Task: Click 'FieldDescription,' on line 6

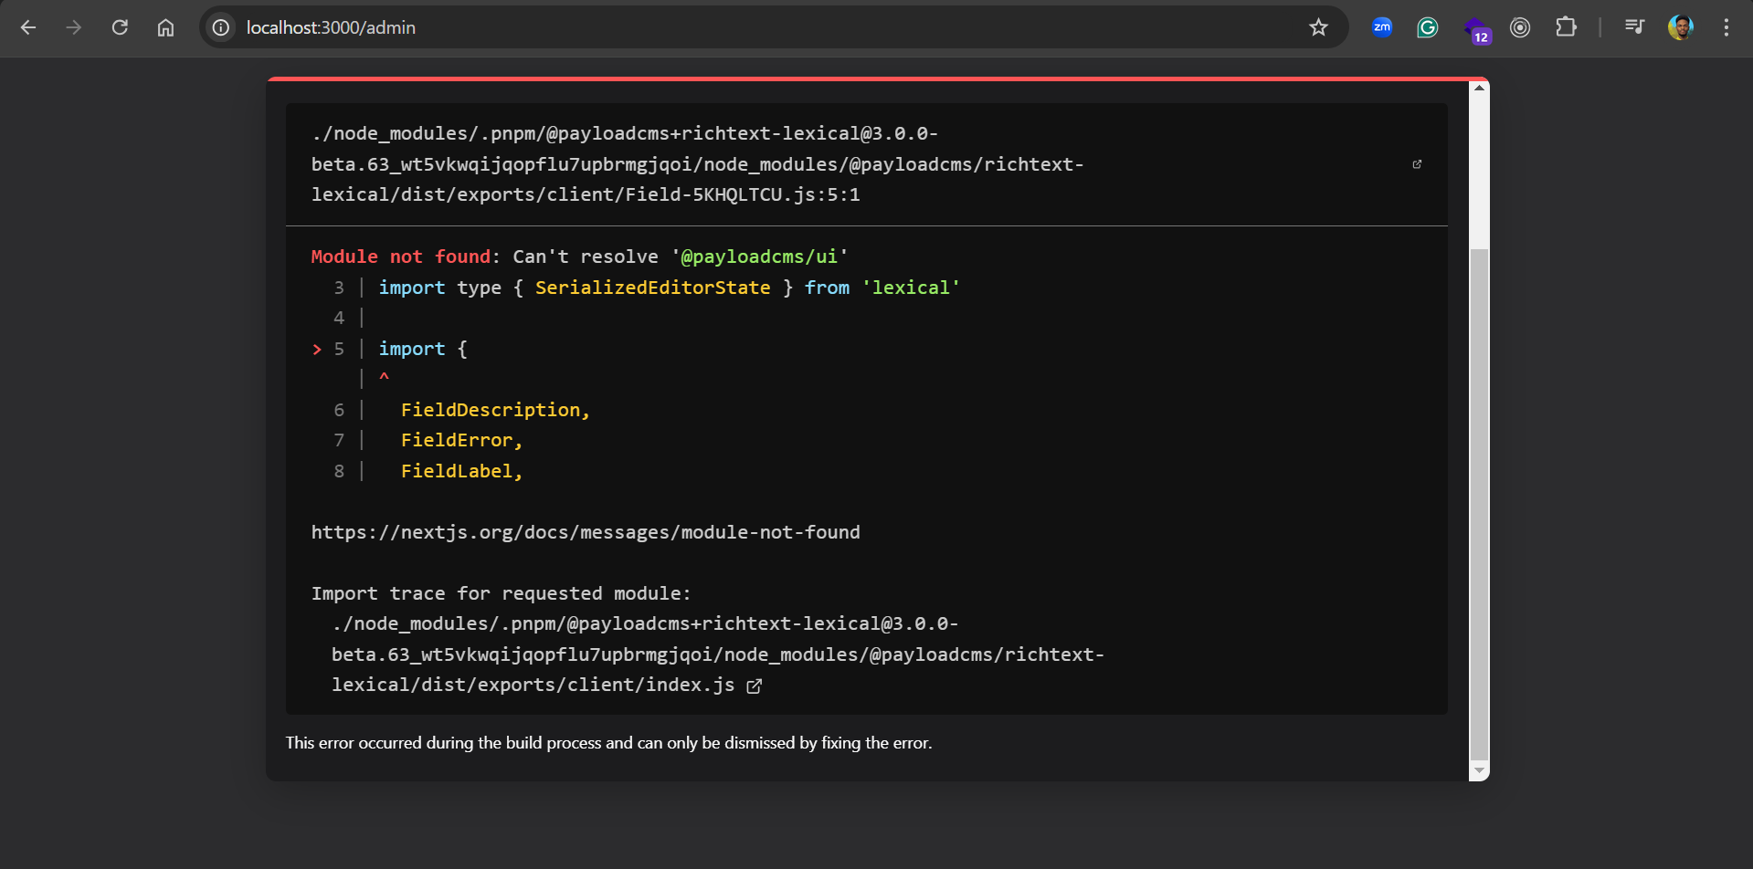Action: 496,410
